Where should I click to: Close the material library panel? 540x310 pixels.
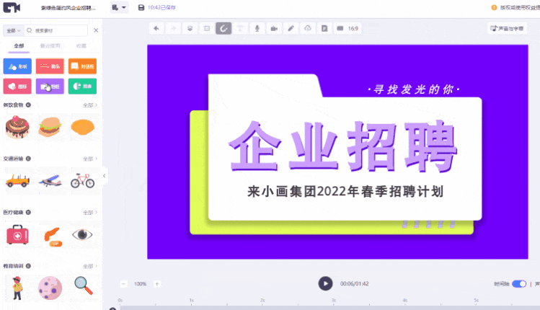96,30
